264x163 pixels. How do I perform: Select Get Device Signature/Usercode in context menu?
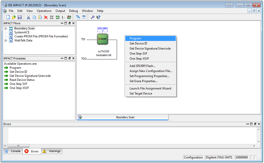click(151, 49)
